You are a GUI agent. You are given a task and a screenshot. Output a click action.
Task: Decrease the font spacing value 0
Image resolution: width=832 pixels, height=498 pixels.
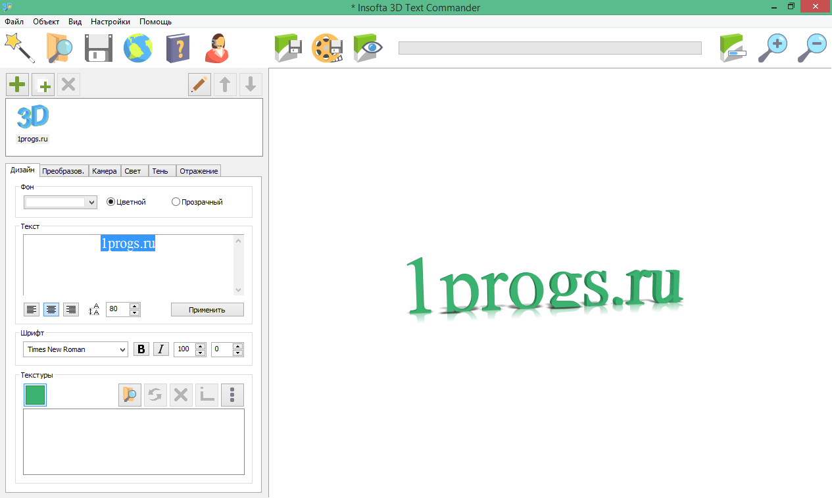(238, 353)
